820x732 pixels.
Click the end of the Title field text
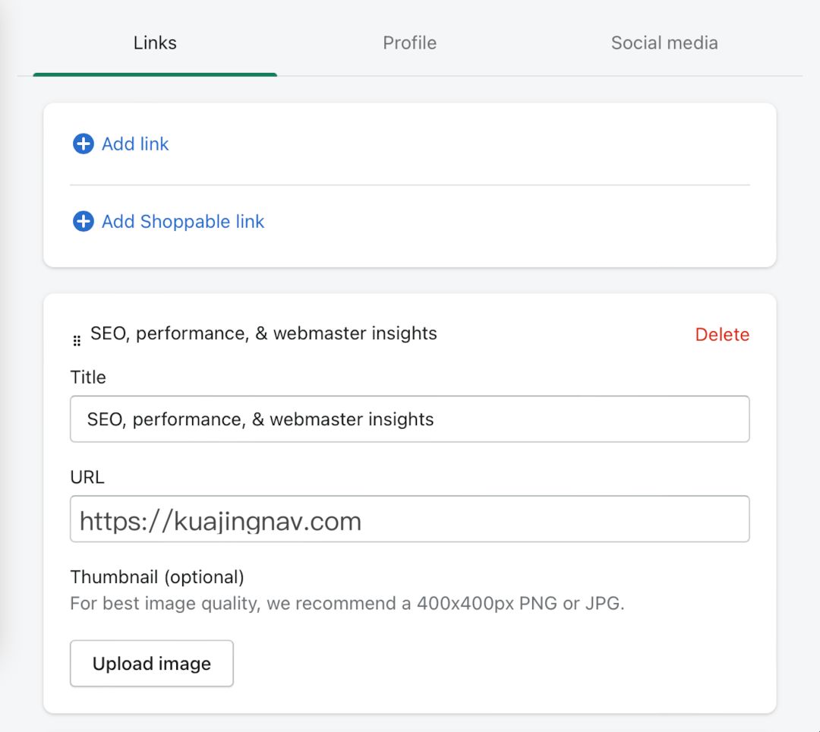(435, 419)
